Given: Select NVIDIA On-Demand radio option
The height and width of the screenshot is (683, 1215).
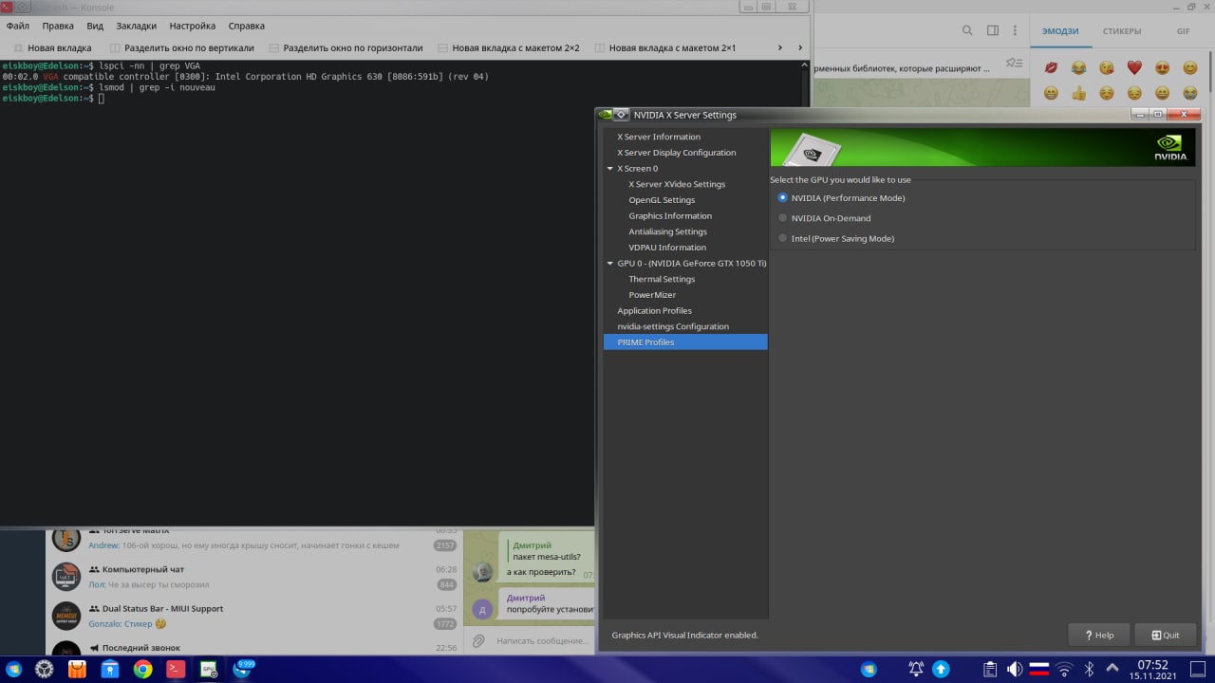Looking at the screenshot, I should click(x=783, y=218).
